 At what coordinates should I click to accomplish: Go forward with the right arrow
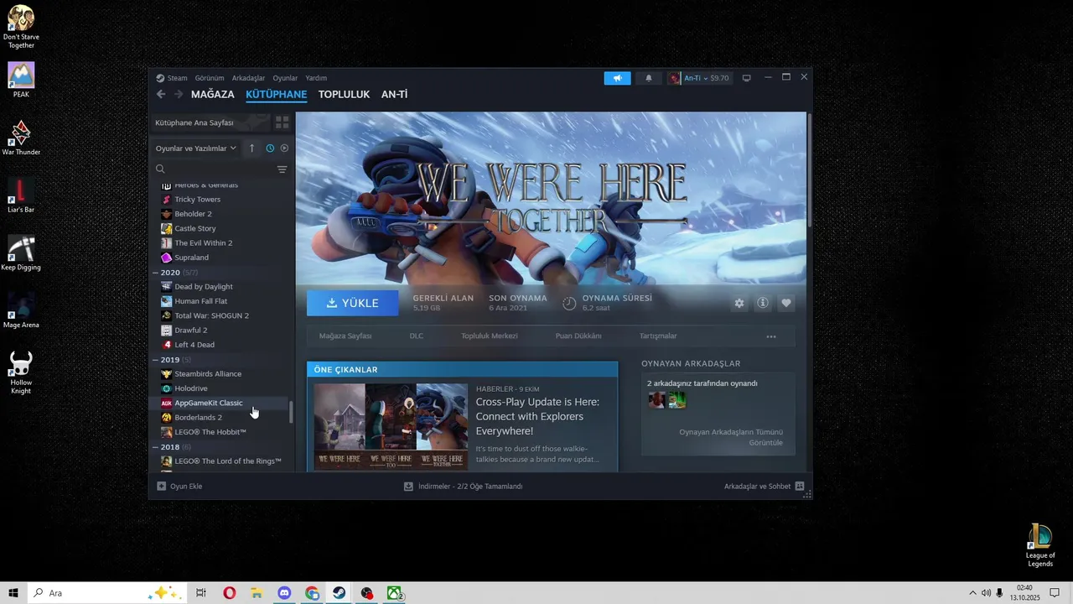[x=177, y=95]
